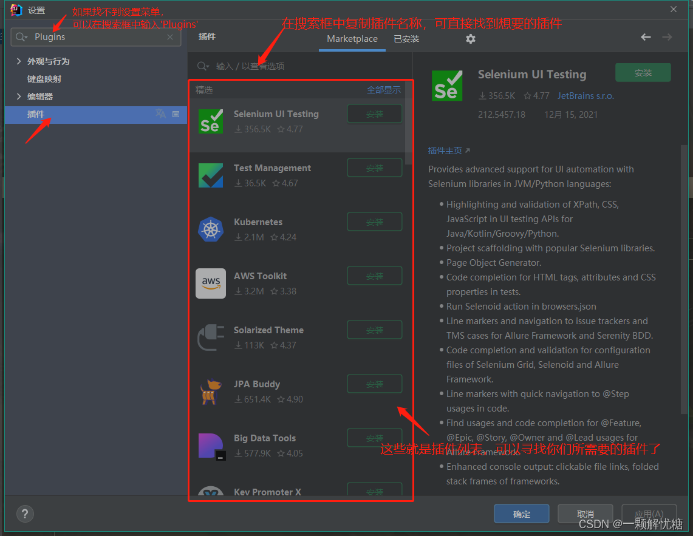693x536 pixels.
Task: Switch to the Marketplace tab
Action: click(352, 39)
